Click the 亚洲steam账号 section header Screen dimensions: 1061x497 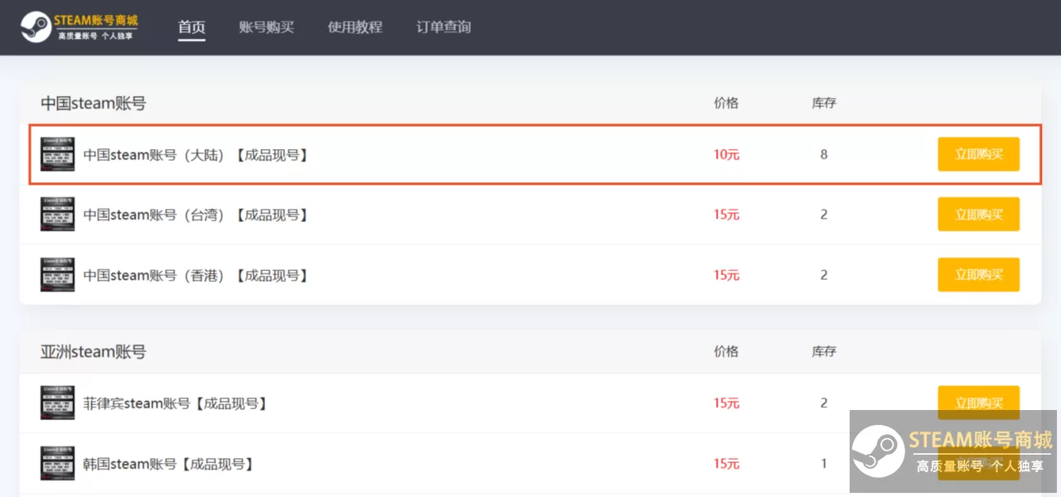tap(94, 351)
